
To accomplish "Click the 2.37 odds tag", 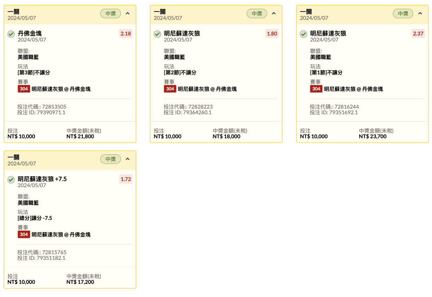I will [418, 34].
